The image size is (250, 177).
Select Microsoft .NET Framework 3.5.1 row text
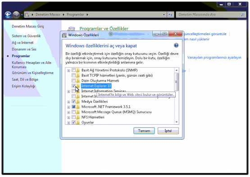tap(106, 107)
